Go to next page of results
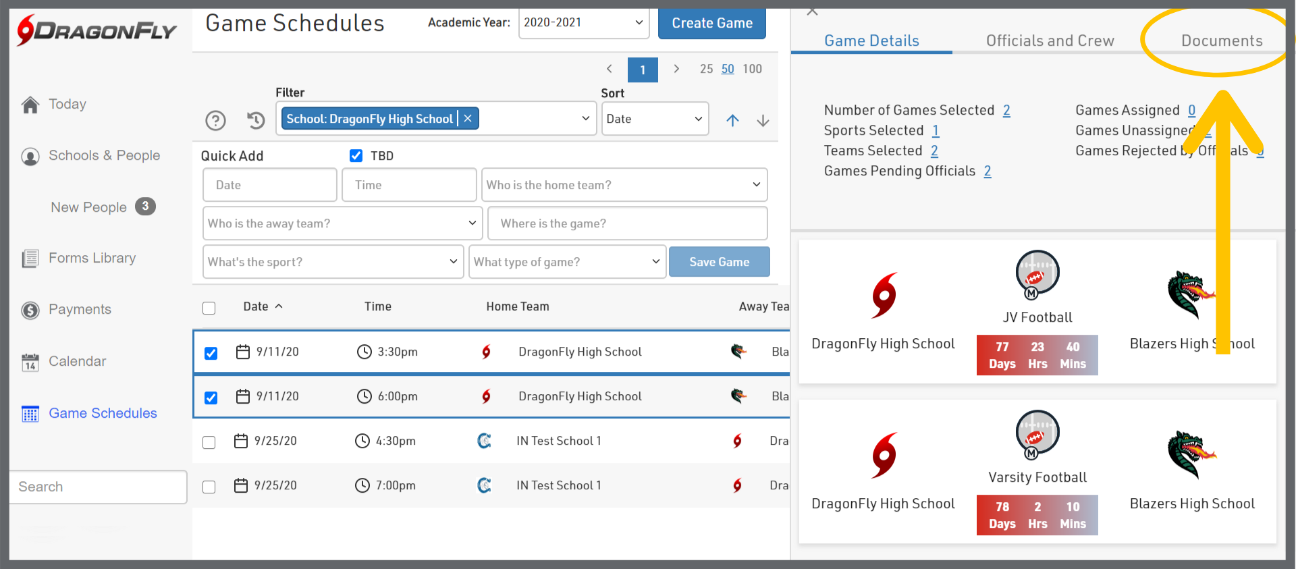The image size is (1296, 569). tap(676, 69)
